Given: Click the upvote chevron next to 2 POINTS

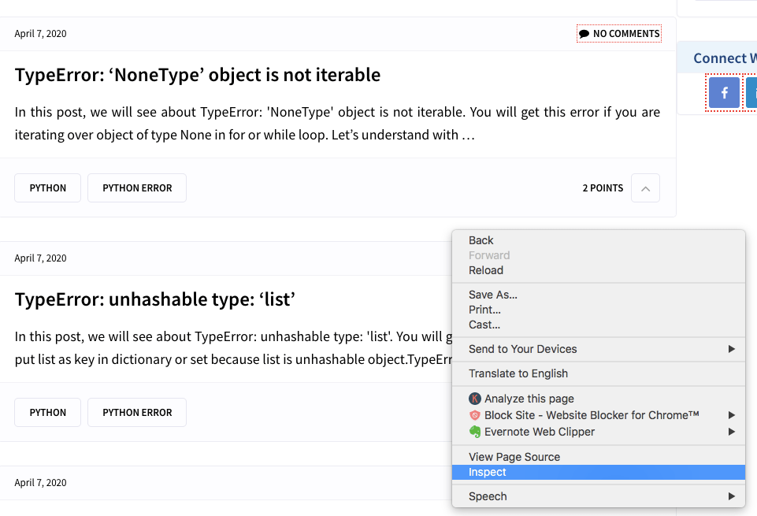Looking at the screenshot, I should click(x=645, y=187).
